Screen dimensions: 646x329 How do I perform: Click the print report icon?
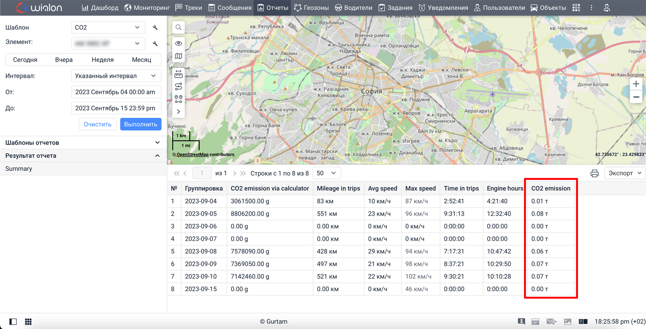pos(594,173)
